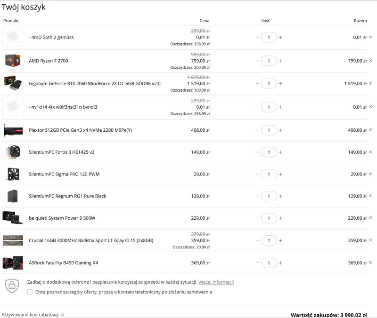Image resolution: width=377 pixels, height=318 pixels.
Task: Click the shield lock protection icon
Action: pyautogui.click(x=12, y=286)
